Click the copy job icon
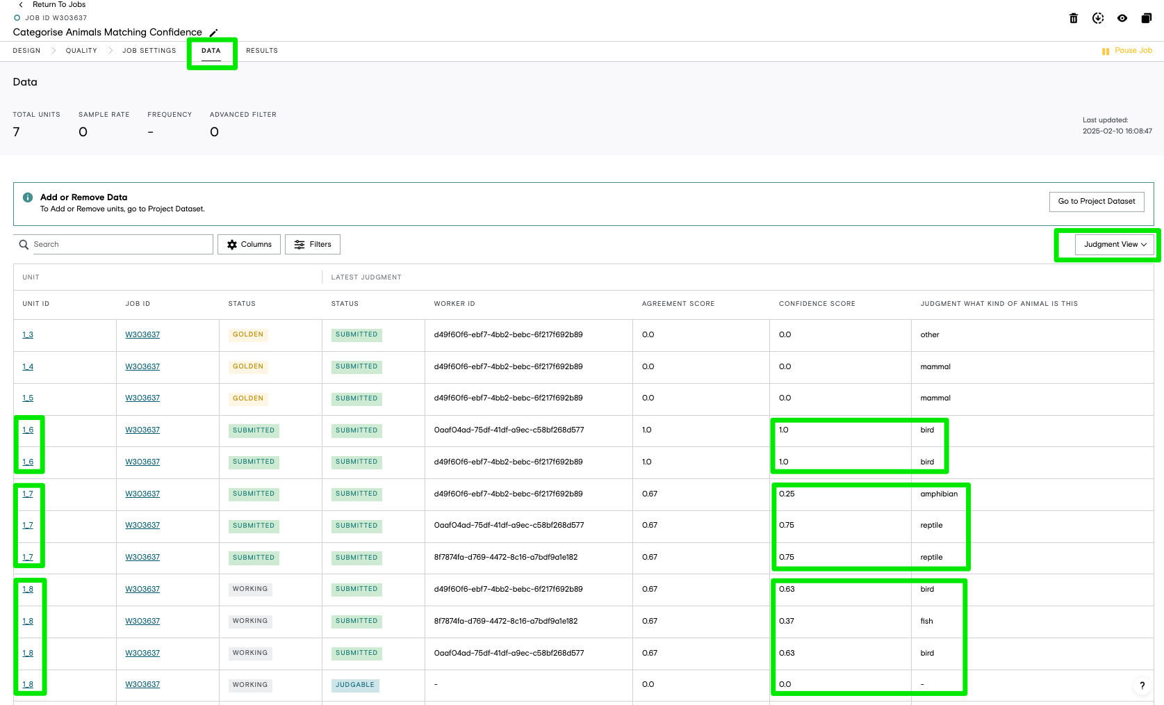 [1147, 18]
